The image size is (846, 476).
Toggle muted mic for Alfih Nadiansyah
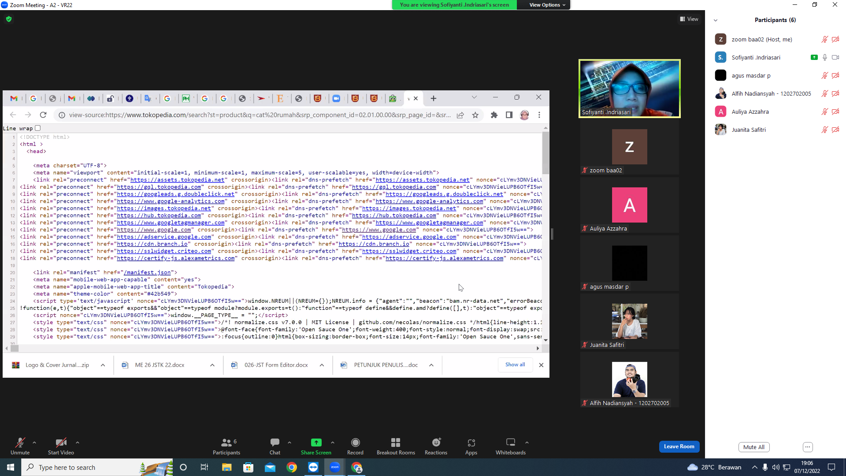(825, 93)
